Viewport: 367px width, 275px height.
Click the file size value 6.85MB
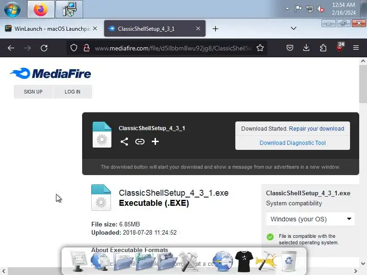click(x=129, y=224)
